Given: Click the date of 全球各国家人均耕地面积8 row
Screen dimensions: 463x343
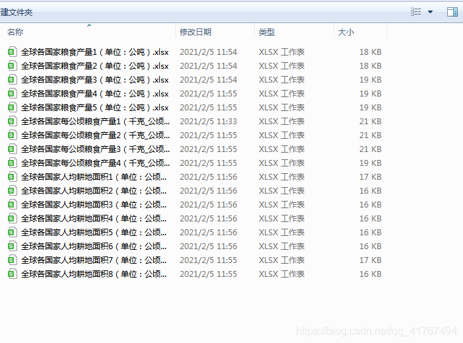Looking at the screenshot, I should click(x=208, y=274).
